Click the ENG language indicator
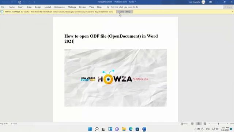Image resolution: width=234 pixels, height=132 pixels. click(208, 129)
